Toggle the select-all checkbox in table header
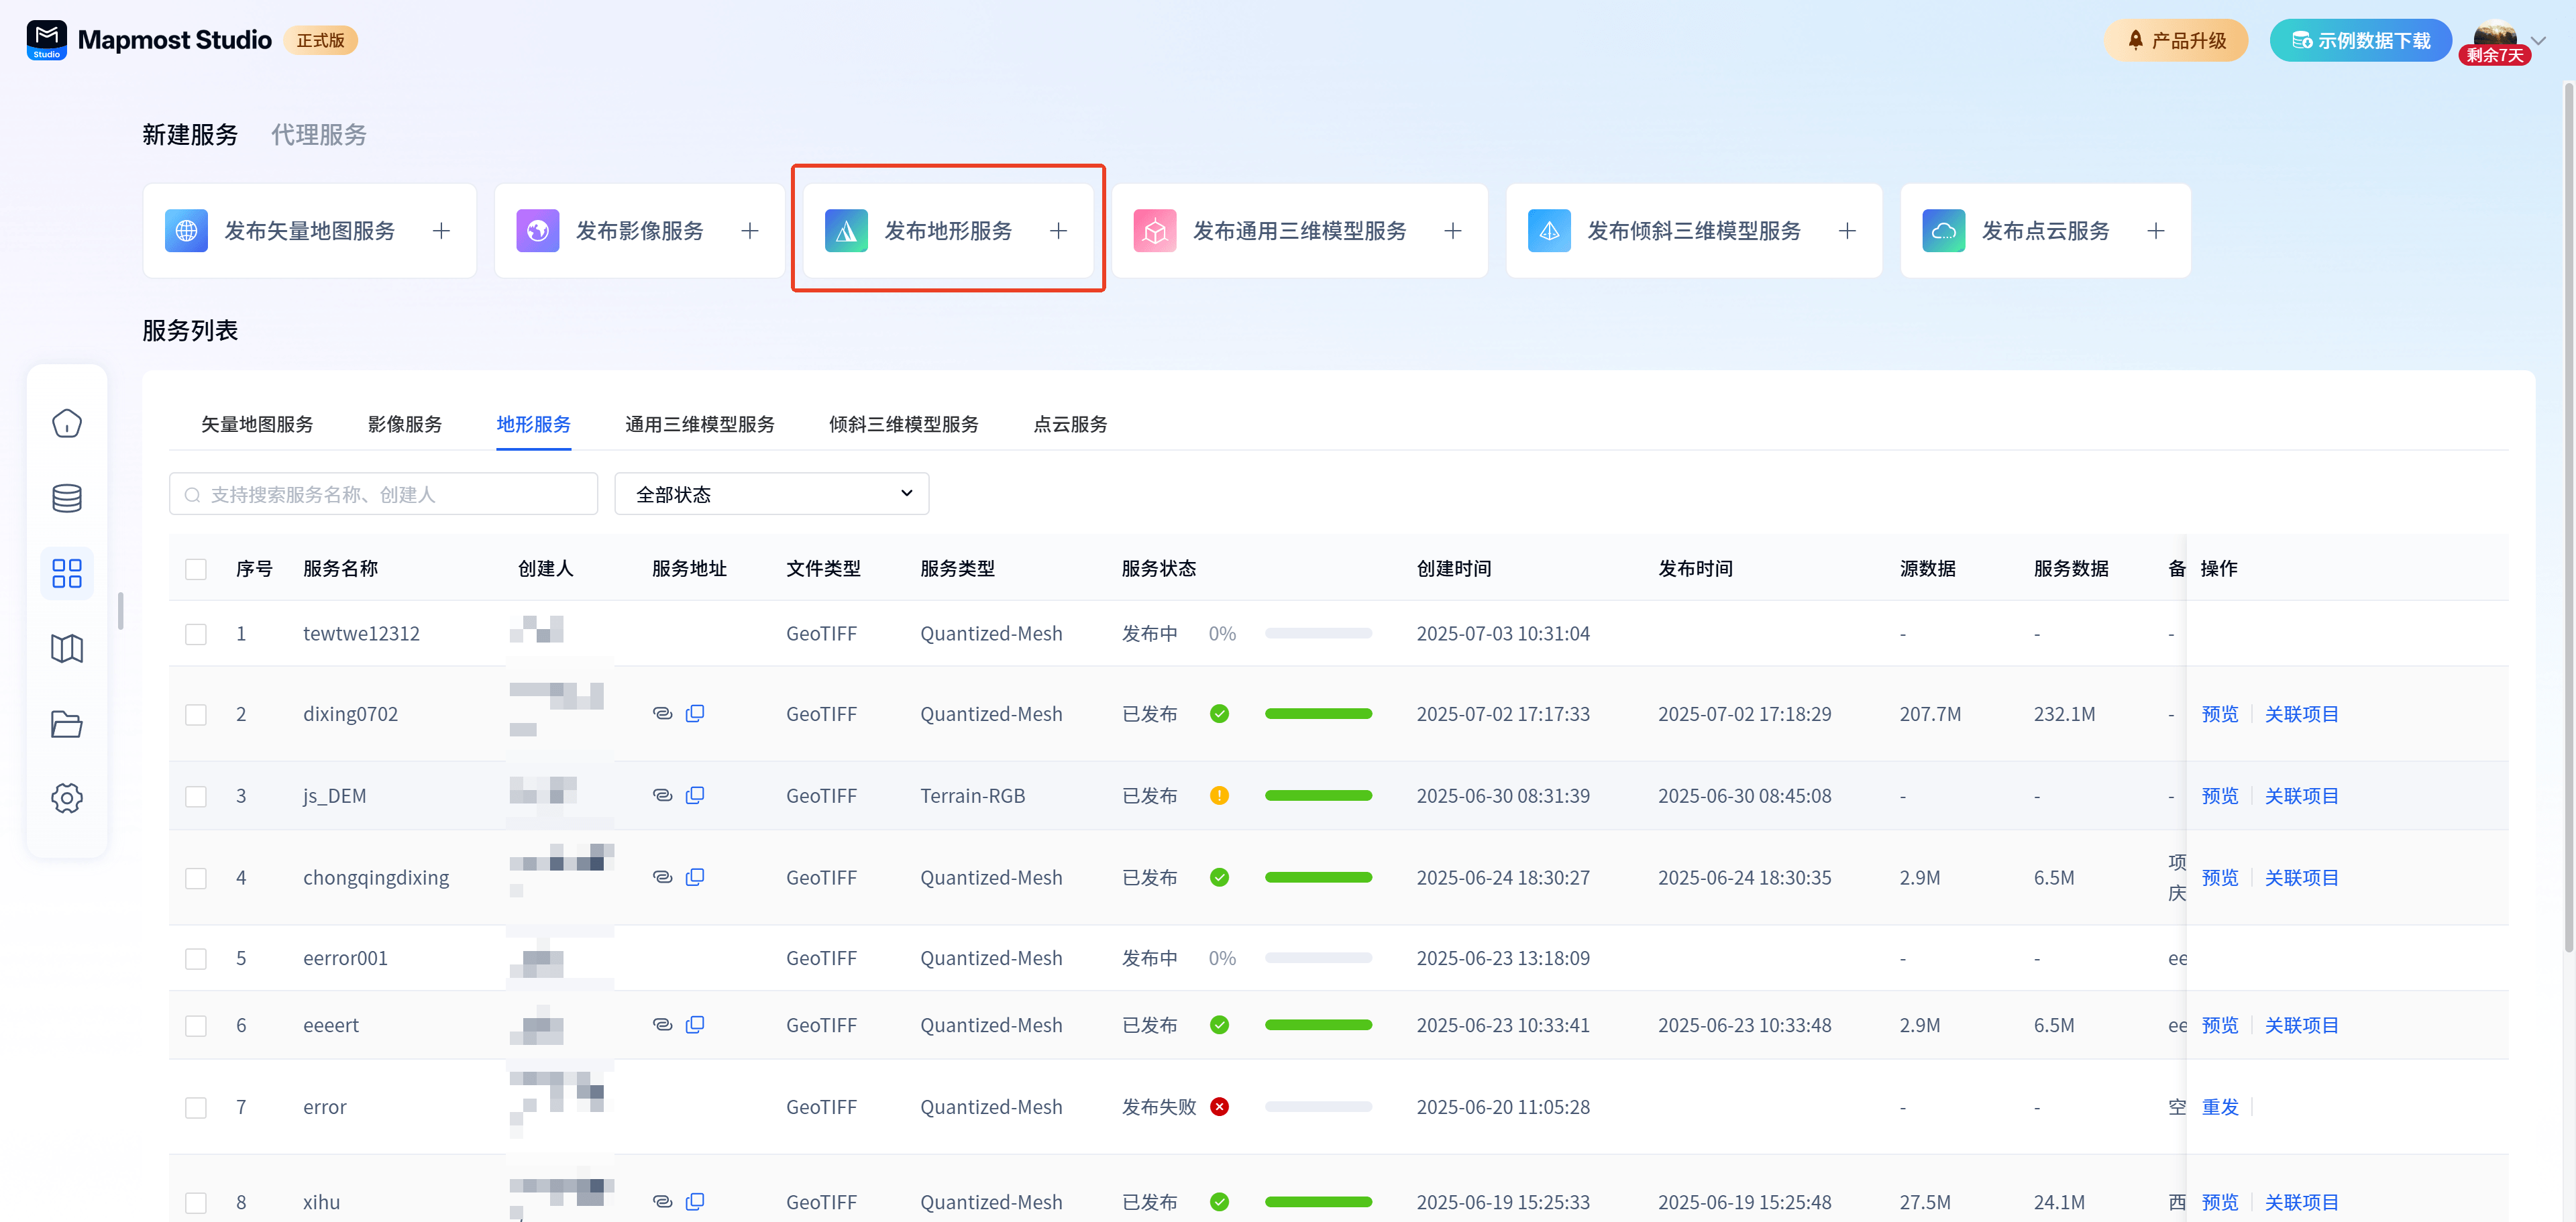 coord(196,569)
